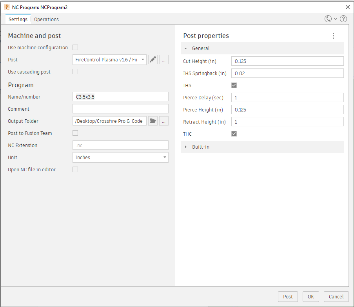The height and width of the screenshot is (307, 354).
Task: Click the pencil edit post icon
Action: 153,60
